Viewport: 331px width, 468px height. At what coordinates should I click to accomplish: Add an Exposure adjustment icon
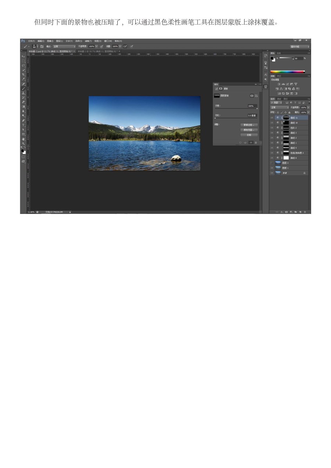click(x=292, y=84)
